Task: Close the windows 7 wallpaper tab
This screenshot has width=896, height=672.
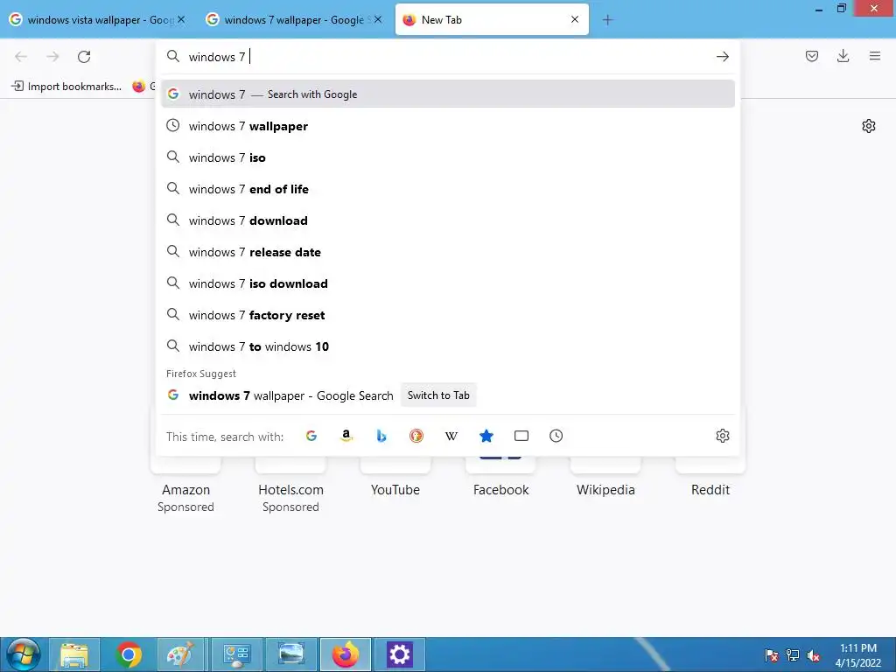Action: pos(378,19)
